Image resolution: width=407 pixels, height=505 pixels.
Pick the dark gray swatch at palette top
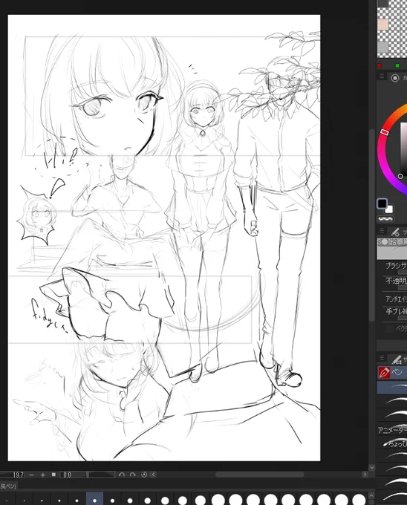point(382,4)
